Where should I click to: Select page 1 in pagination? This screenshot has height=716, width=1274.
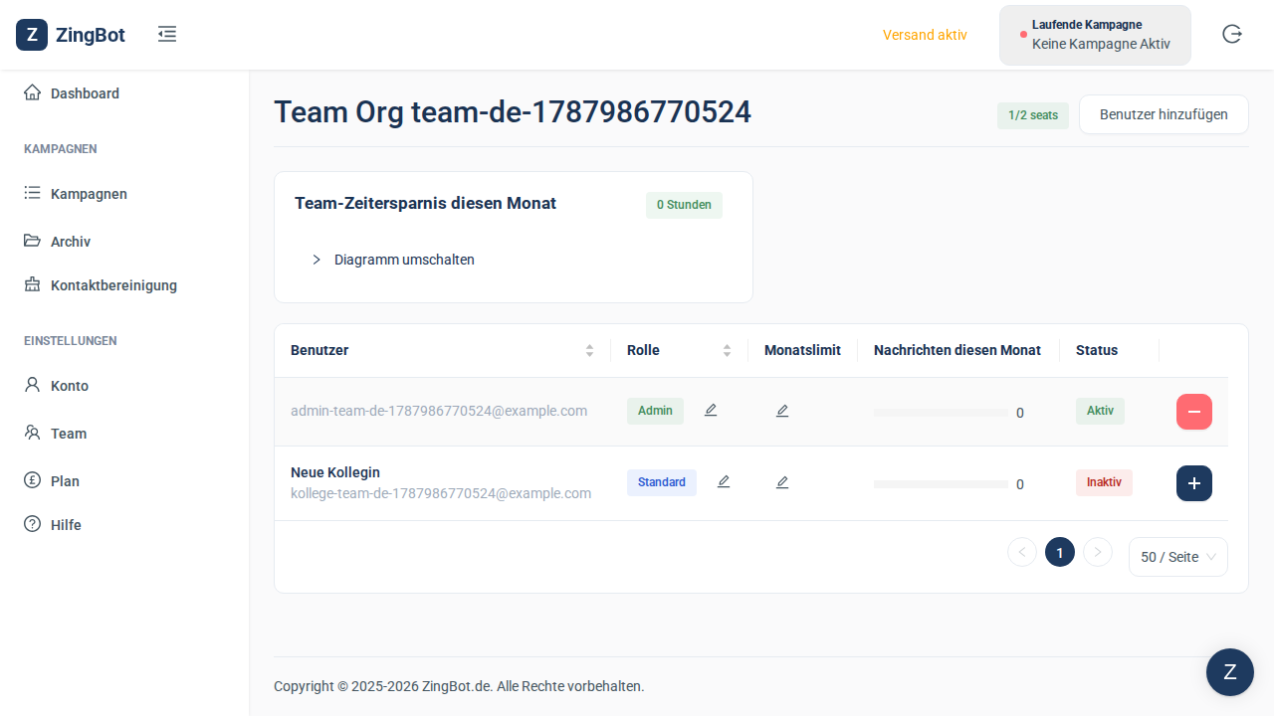point(1060,552)
